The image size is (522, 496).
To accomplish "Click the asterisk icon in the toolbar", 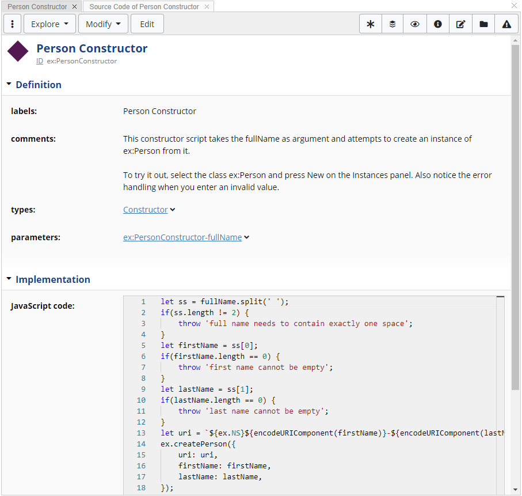I will click(371, 24).
